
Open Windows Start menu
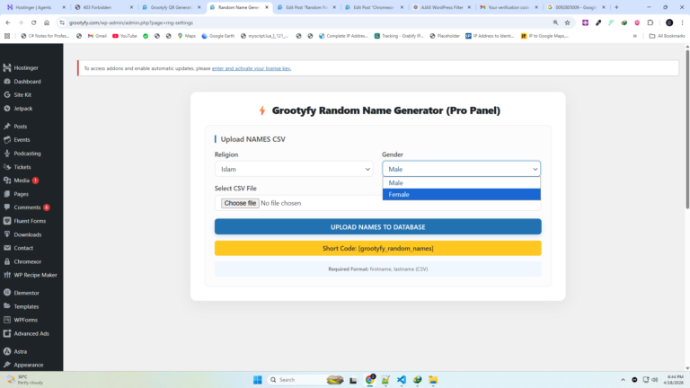point(258,380)
